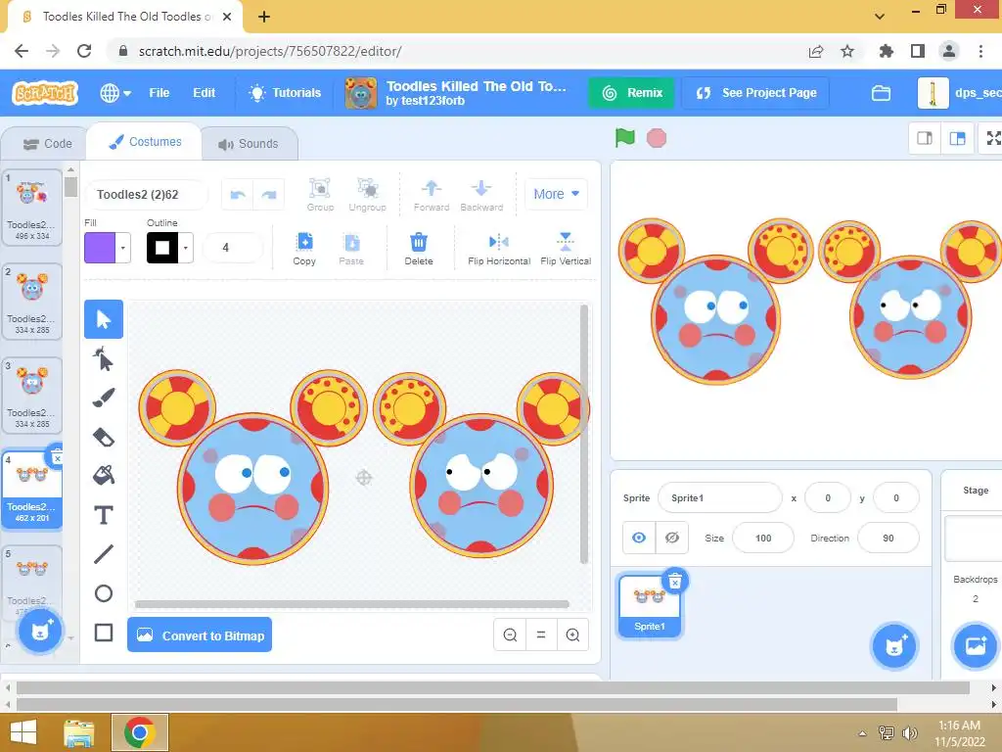Show the sprite with eye icon
The image size is (1002, 752).
point(639,538)
